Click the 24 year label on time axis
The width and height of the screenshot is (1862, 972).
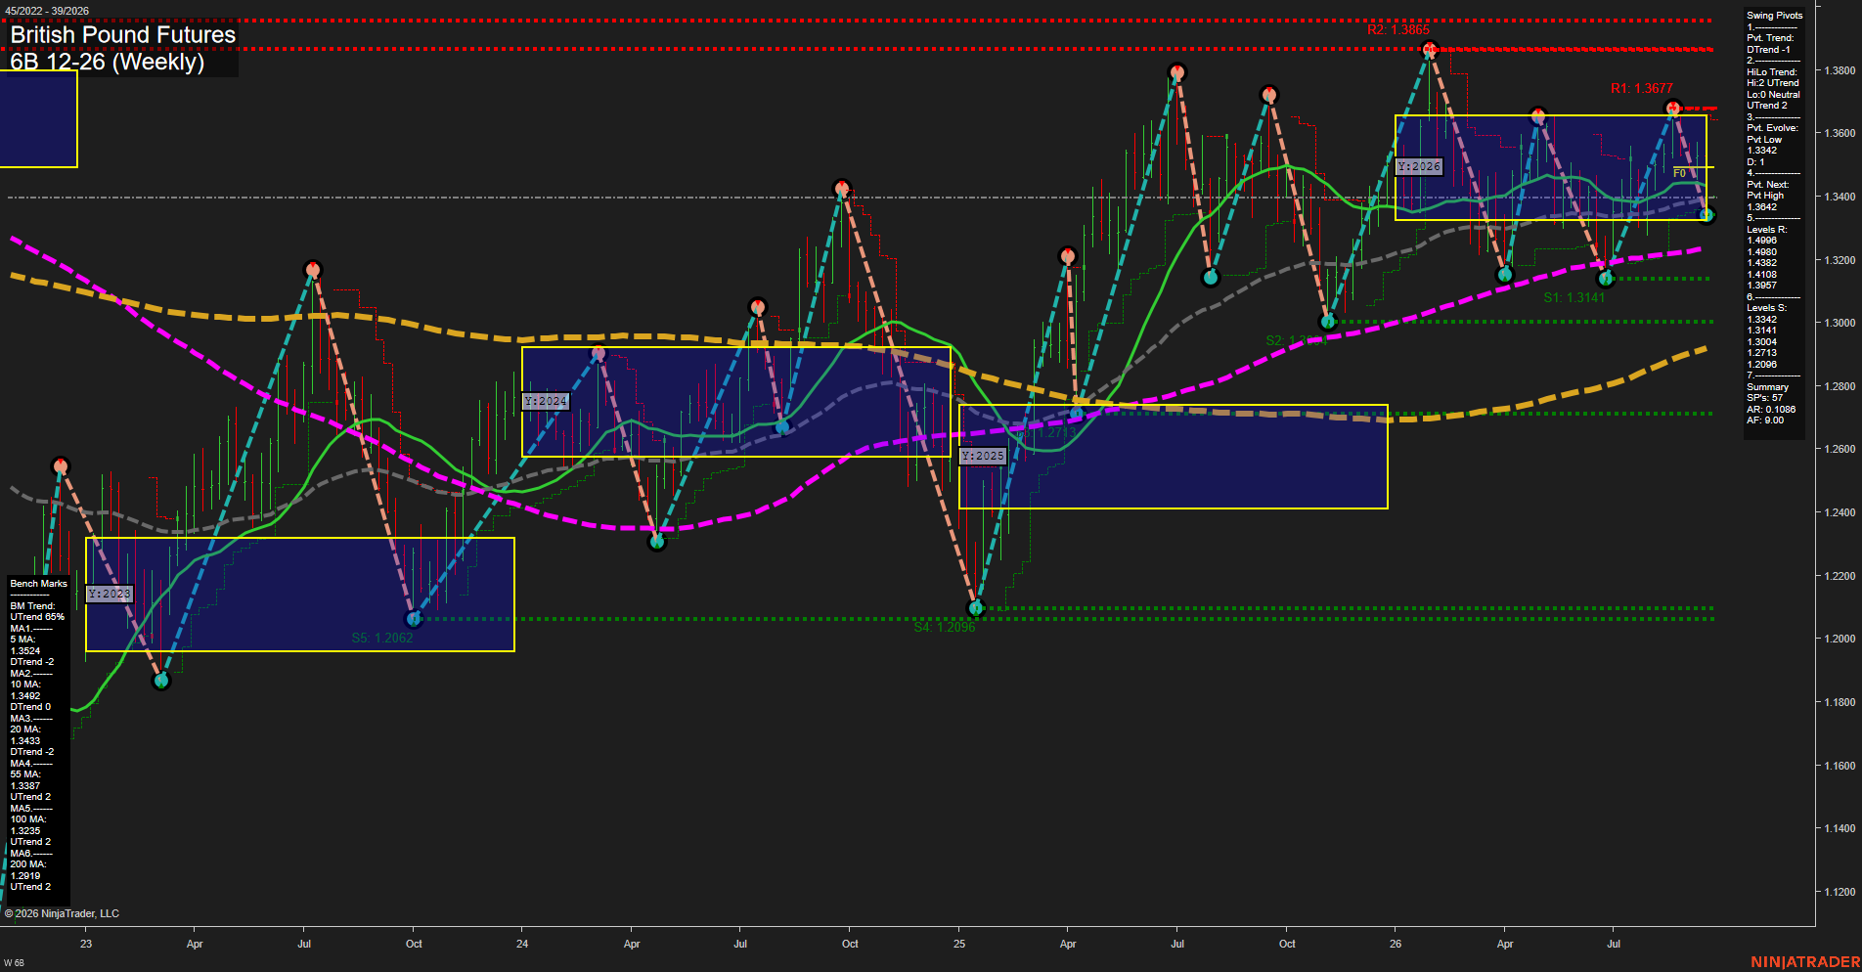(522, 944)
